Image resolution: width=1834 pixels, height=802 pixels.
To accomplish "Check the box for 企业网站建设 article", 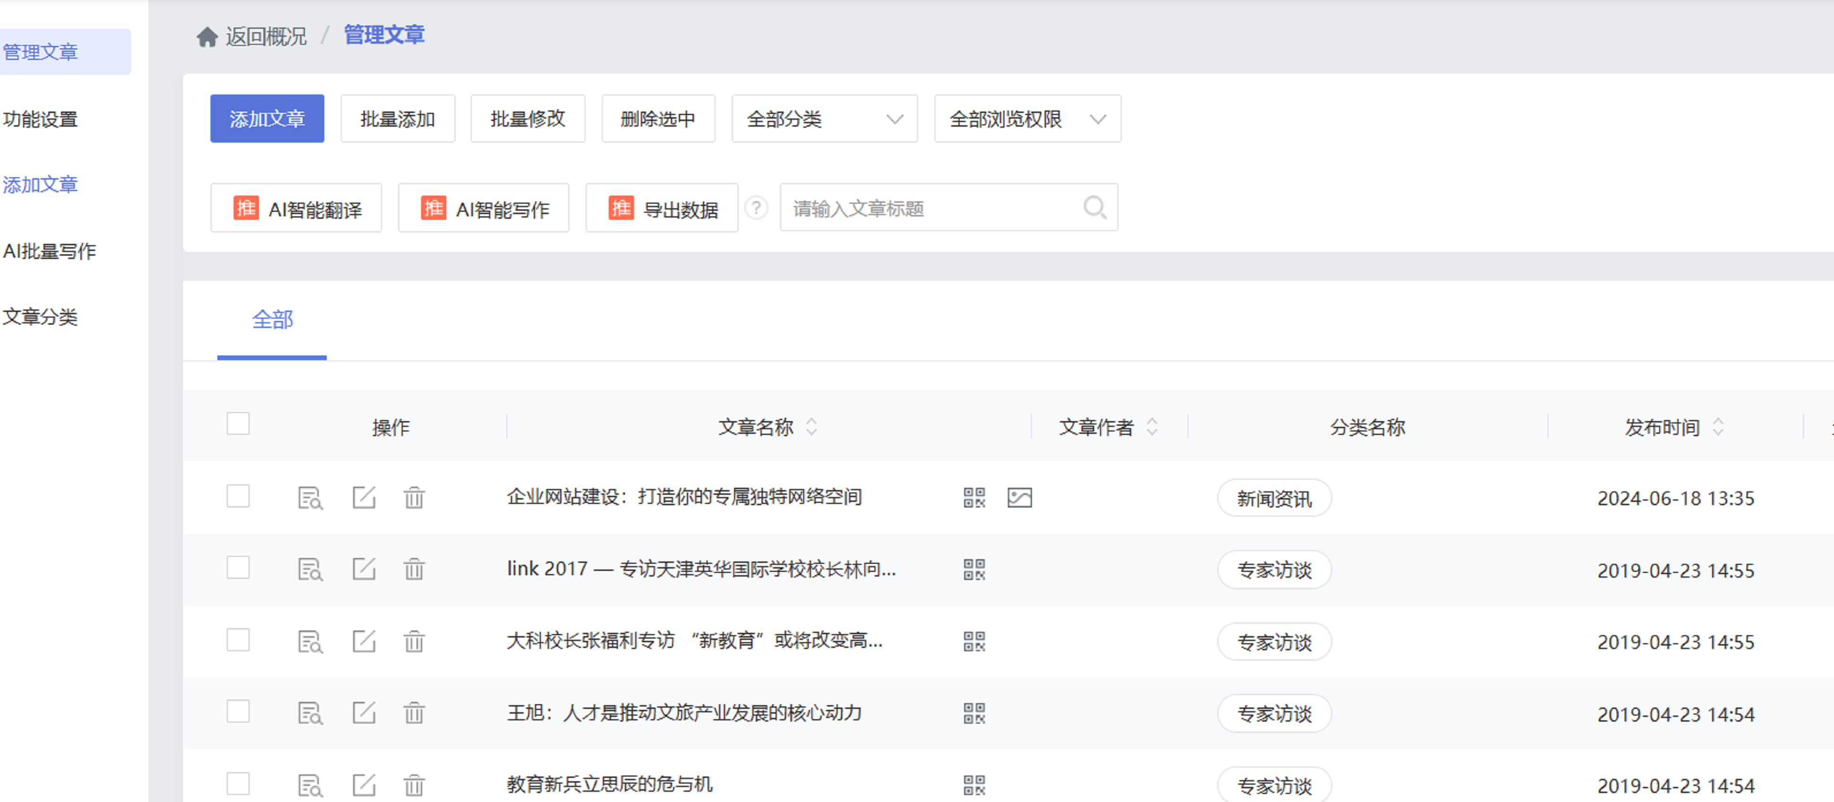I will (238, 496).
